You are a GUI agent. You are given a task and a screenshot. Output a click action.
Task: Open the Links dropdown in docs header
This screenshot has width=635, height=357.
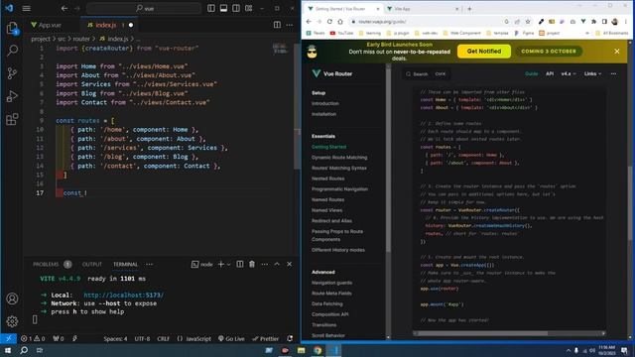(592, 73)
